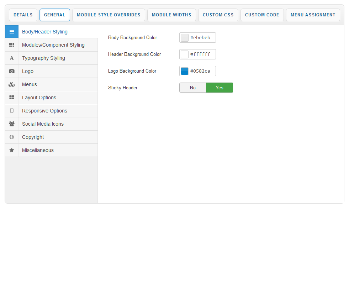Click the Header Background Color hex field
The height and width of the screenshot is (294, 349).
coord(201,54)
